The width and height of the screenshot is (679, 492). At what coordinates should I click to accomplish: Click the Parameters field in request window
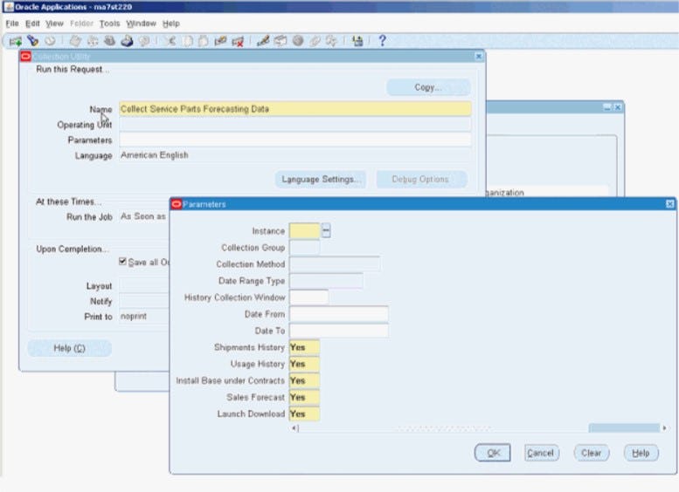pyautogui.click(x=295, y=140)
